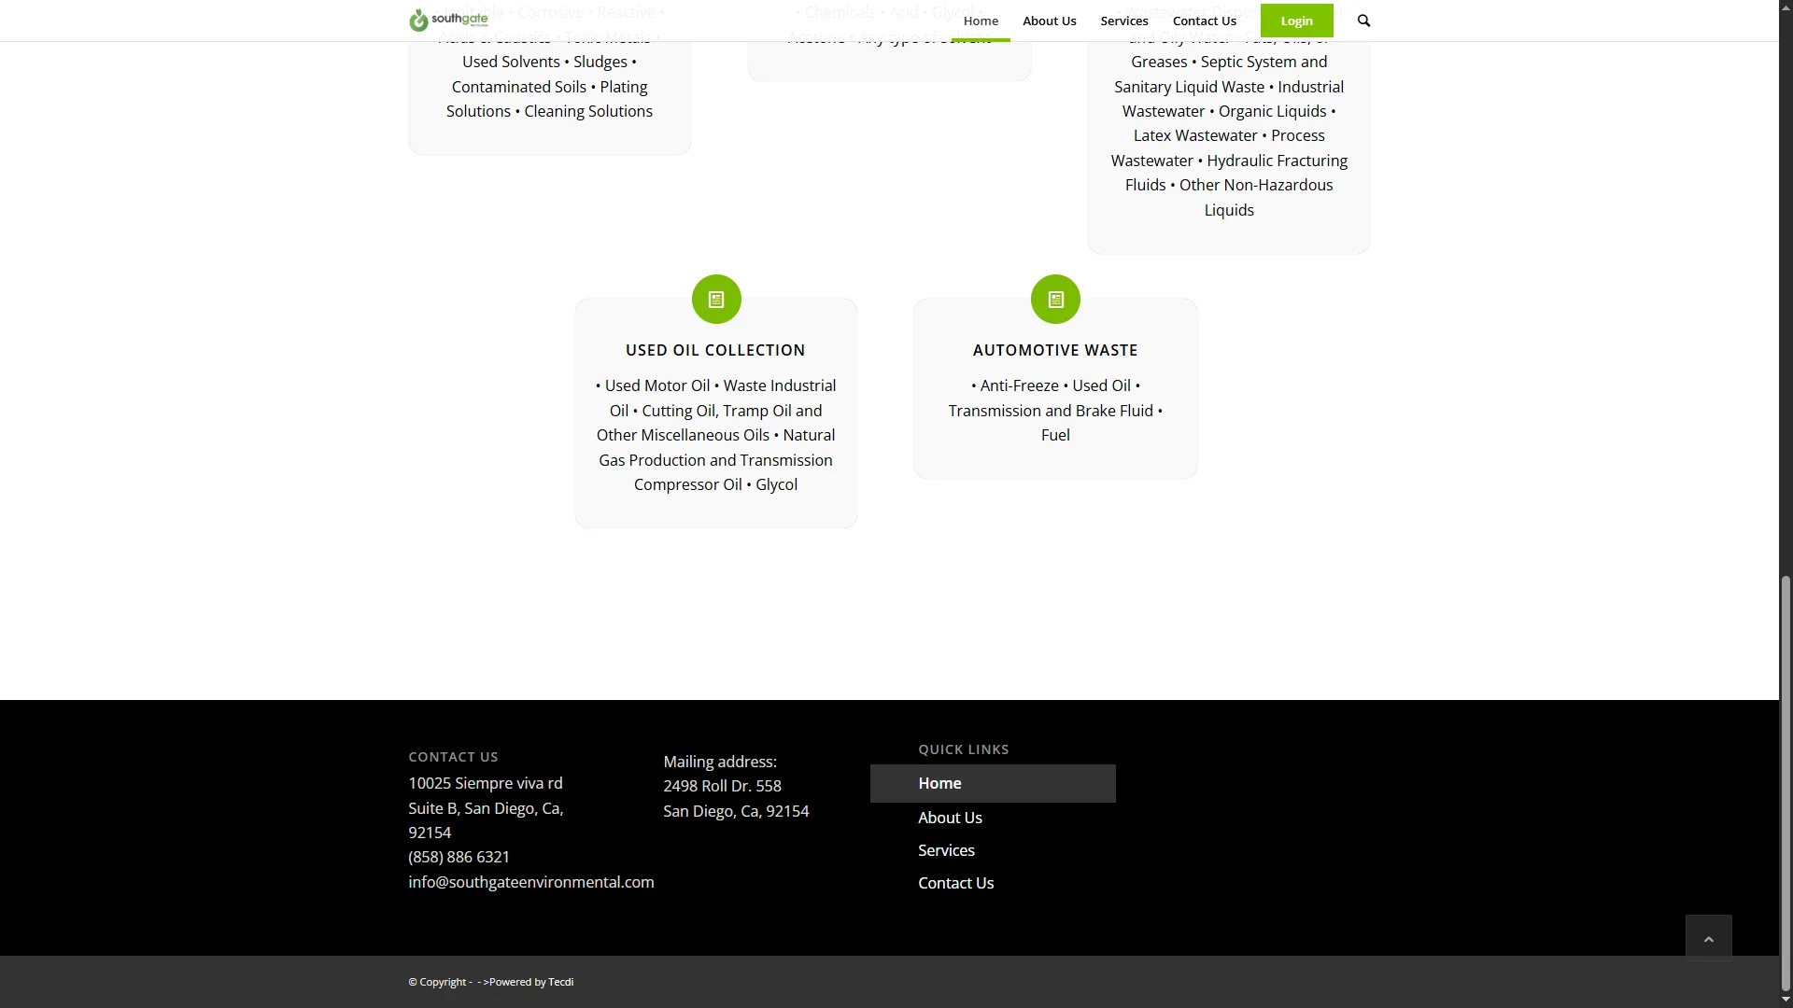
Task: Open Services in the top navigation
Action: point(1123,21)
